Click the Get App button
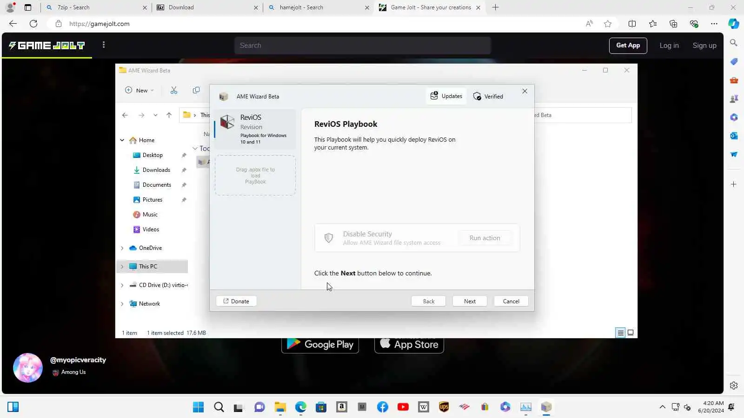Image resolution: width=744 pixels, height=418 pixels. [x=628, y=46]
